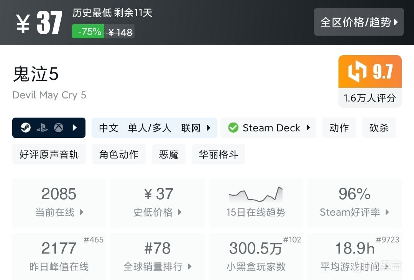Open 史低价格 lowest price history

[158, 203]
